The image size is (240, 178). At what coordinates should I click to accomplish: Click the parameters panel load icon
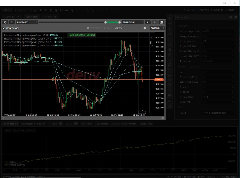pos(230,17)
